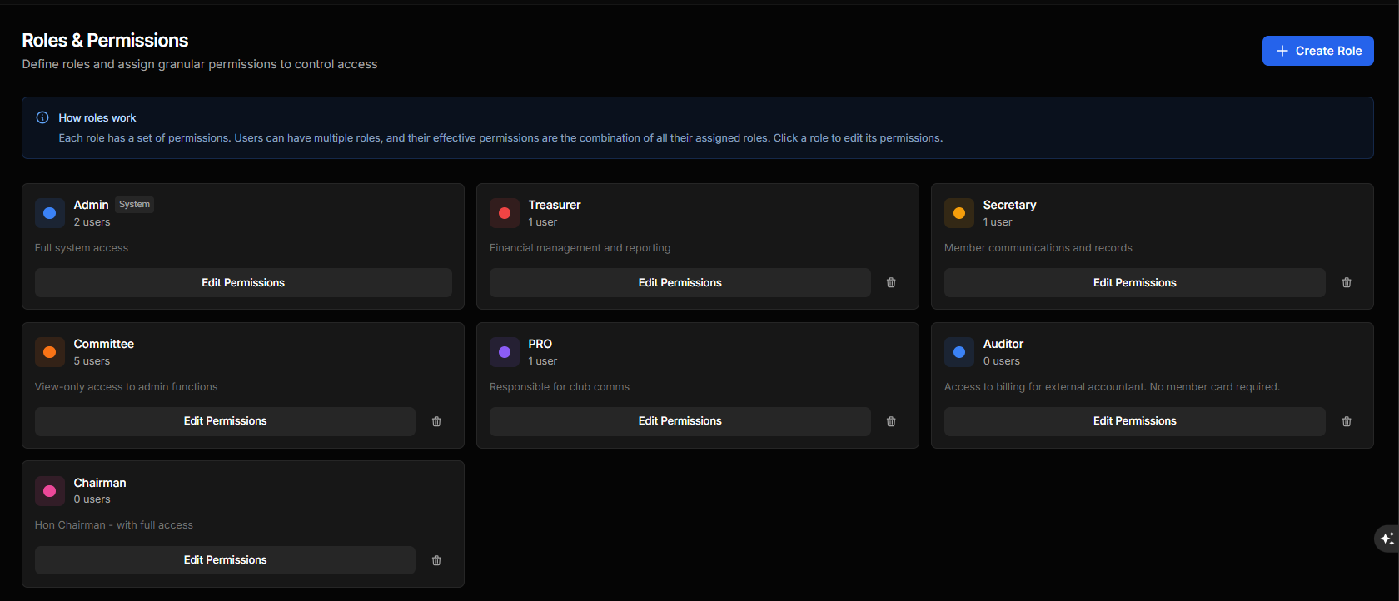Open Edit Permissions for Treasurer
1399x601 pixels.
click(680, 283)
